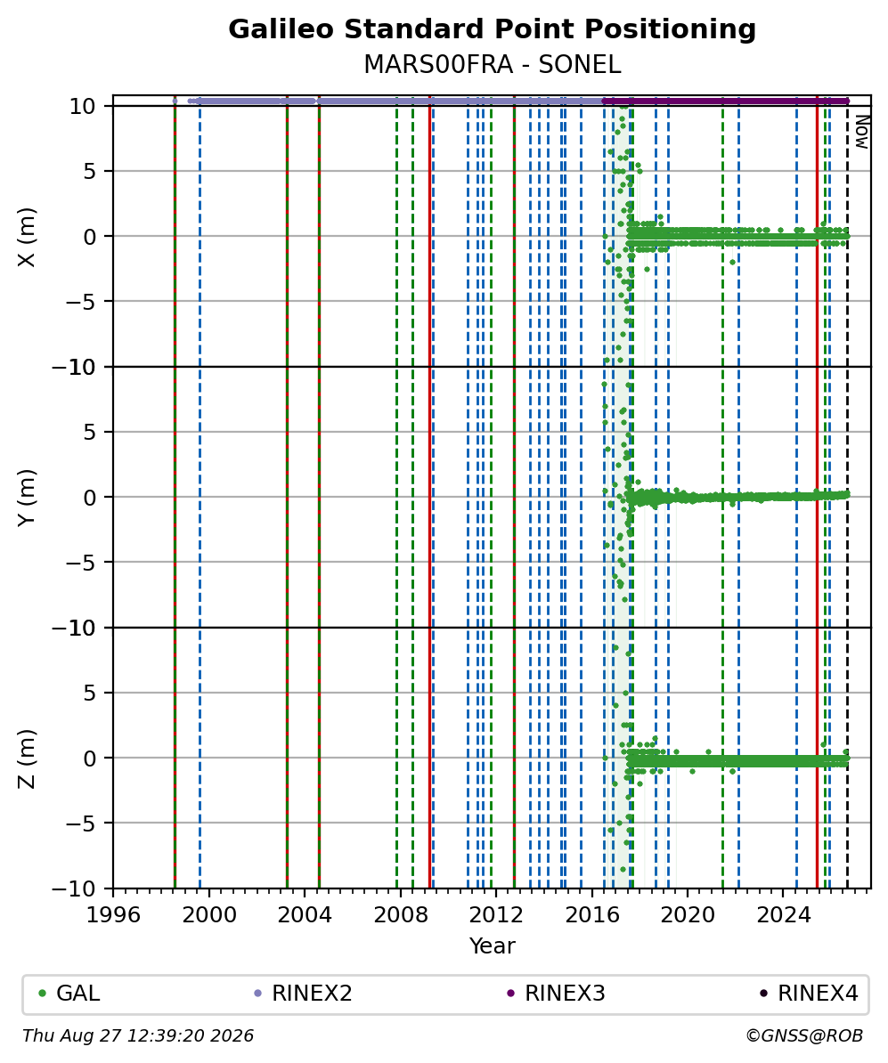Click the RINEX4 legend entry
The width and height of the screenshot is (888, 1063).
[809, 994]
